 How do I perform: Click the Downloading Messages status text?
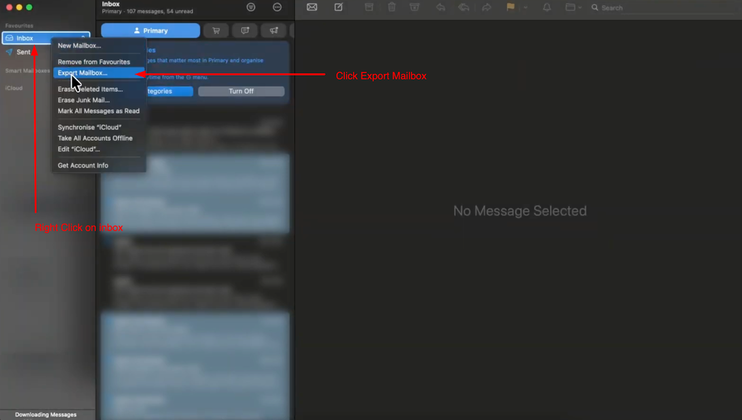(46, 415)
